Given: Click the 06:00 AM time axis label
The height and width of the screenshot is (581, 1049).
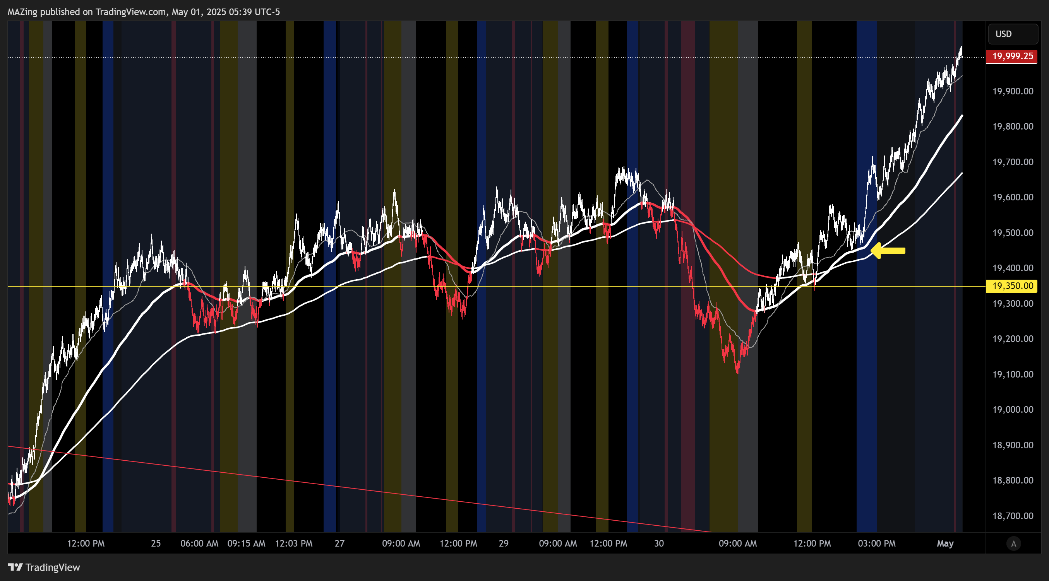Looking at the screenshot, I should [199, 543].
